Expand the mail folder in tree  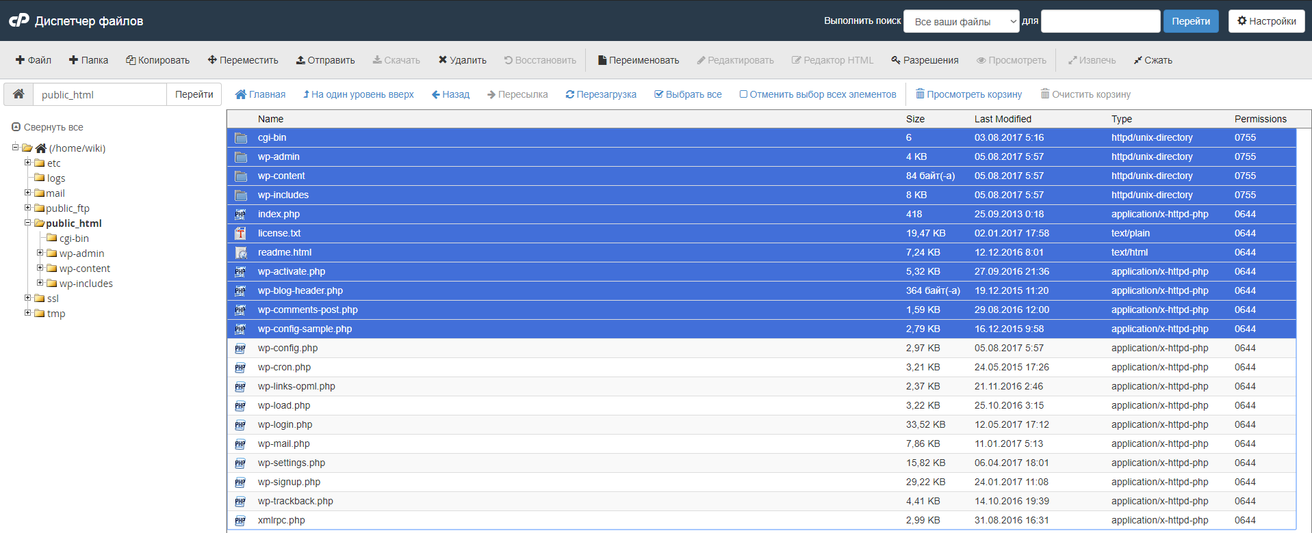(x=28, y=193)
